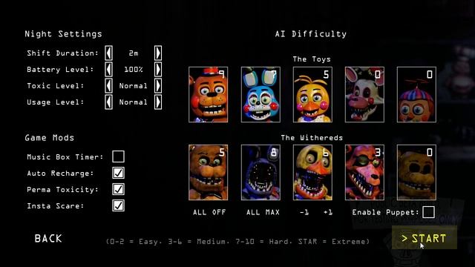The image size is (475, 267).
Task: Select Withered Bonnie portrait
Action: pos(261,173)
